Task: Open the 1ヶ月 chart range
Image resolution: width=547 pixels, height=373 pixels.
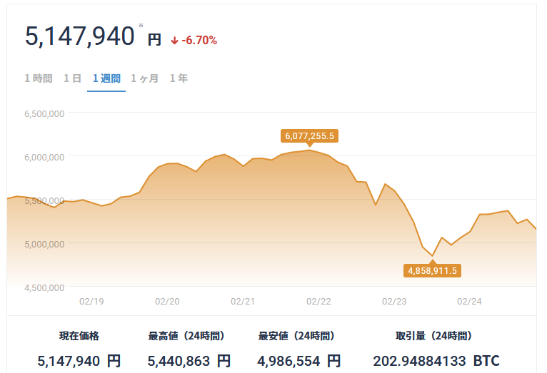Action: 144,78
